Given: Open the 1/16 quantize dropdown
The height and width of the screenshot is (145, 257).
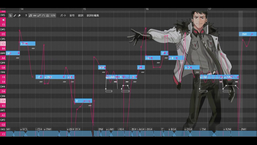Looking at the screenshot, I should [53, 16].
